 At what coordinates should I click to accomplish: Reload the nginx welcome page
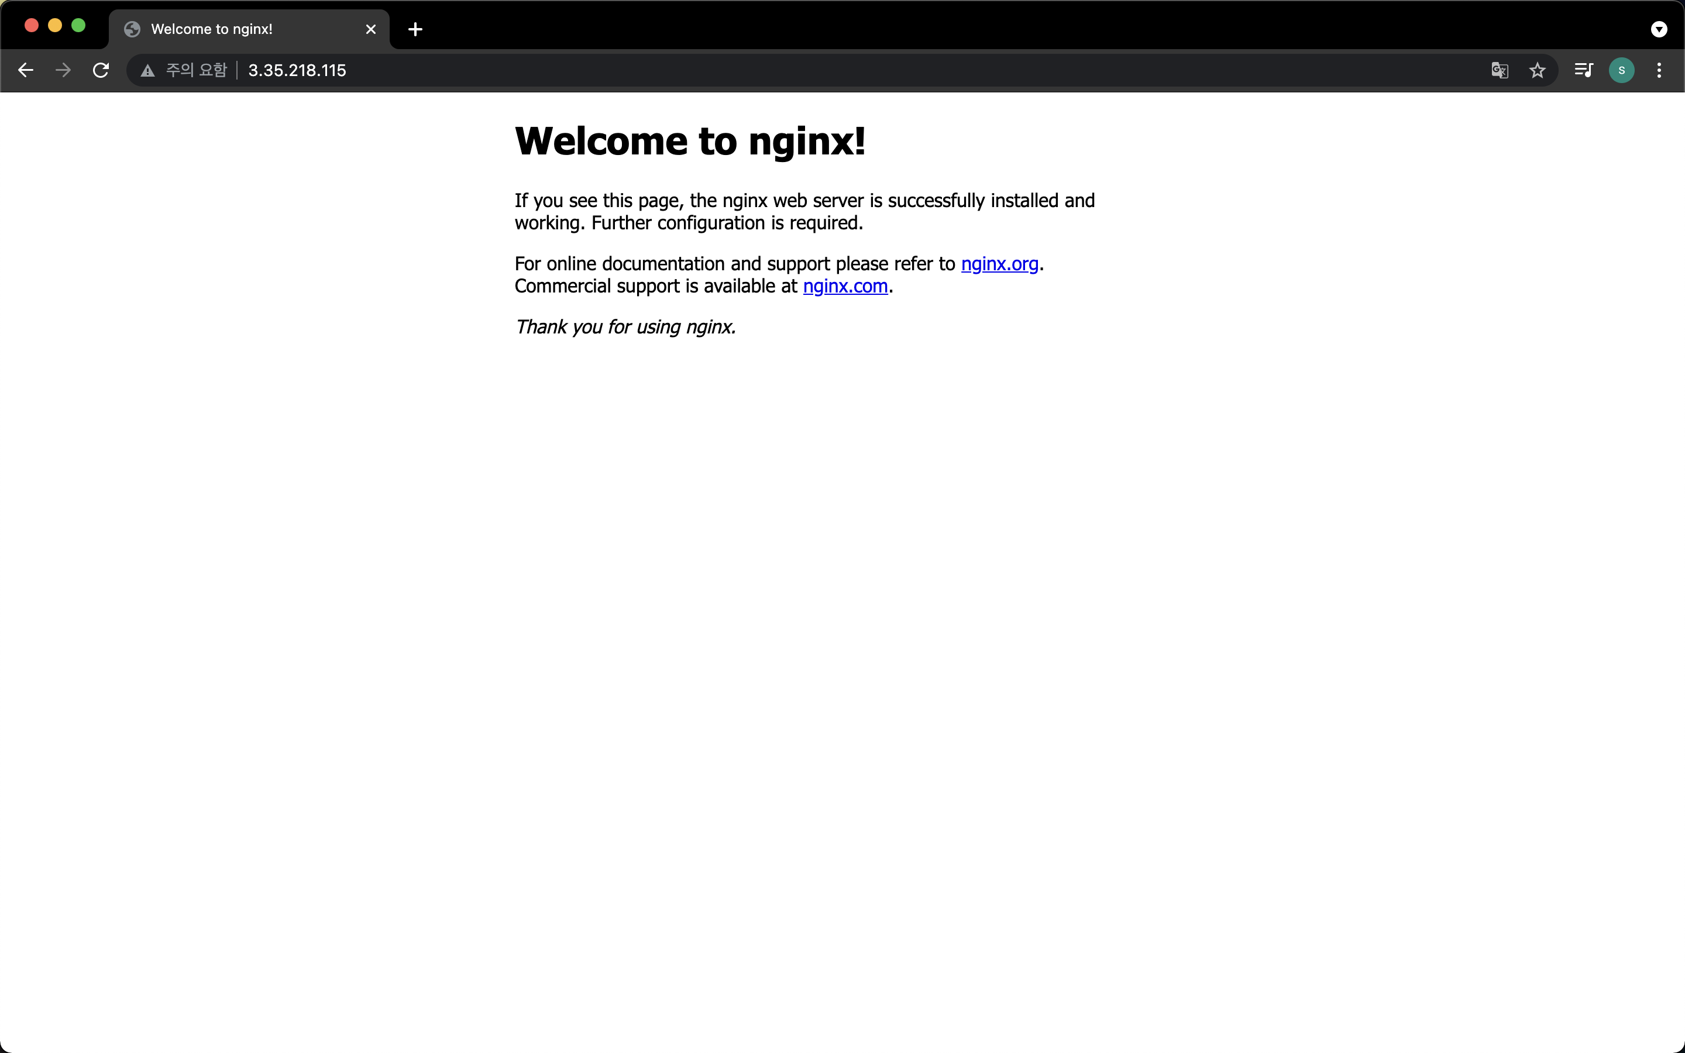[101, 70]
